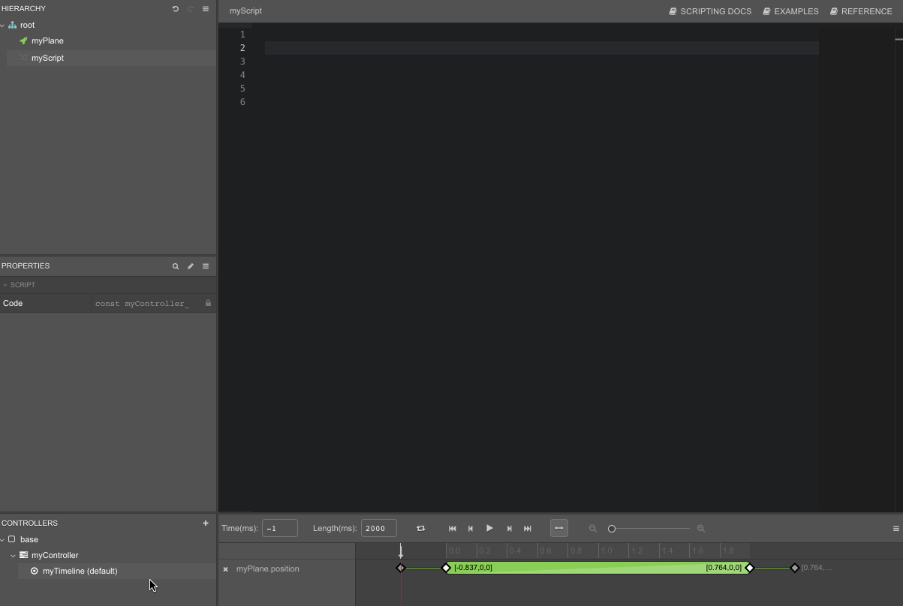Toggle fit-timeline-to-width button

pos(559,528)
